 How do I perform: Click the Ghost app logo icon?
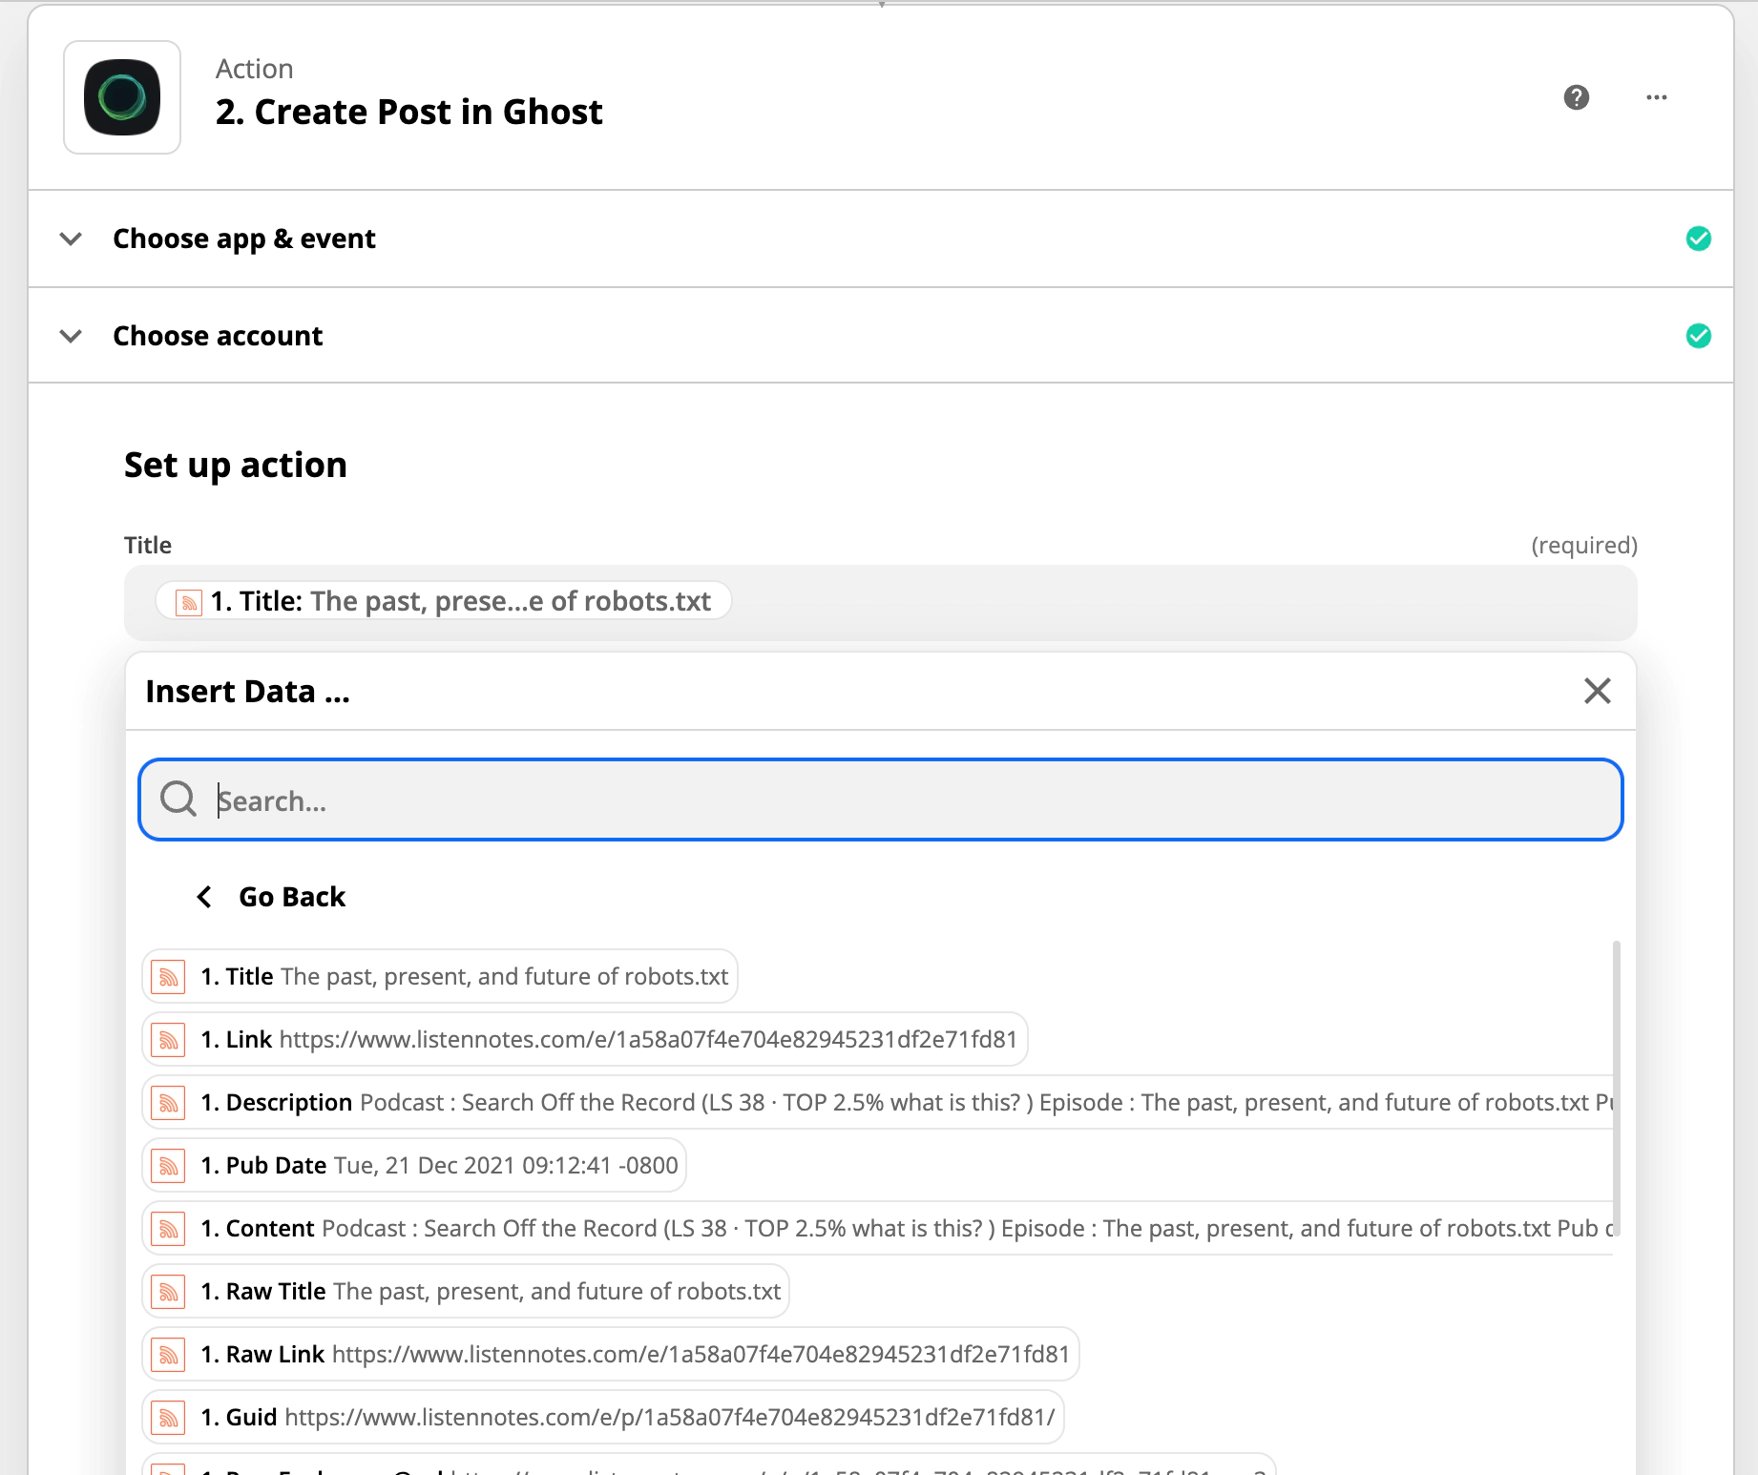pyautogui.click(x=122, y=97)
